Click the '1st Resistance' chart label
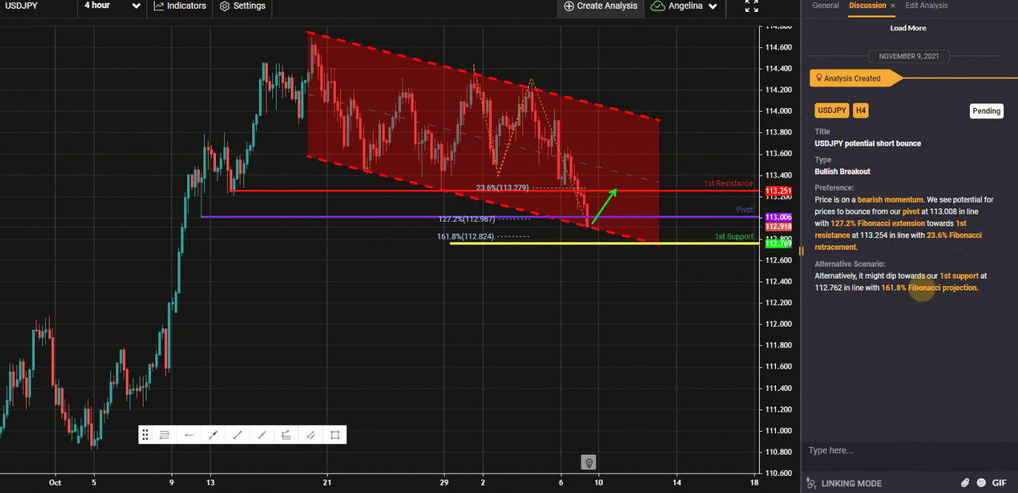The image size is (1018, 493). click(728, 183)
